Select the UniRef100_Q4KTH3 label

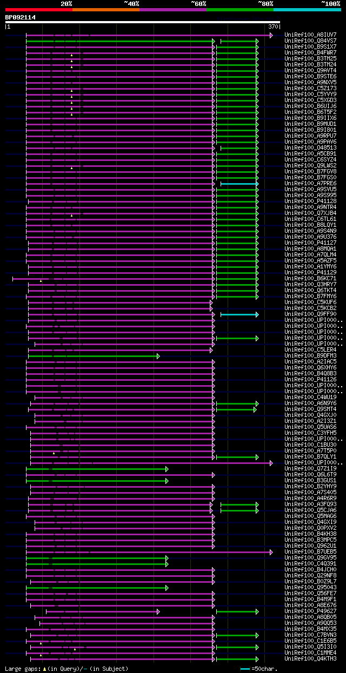310,659
